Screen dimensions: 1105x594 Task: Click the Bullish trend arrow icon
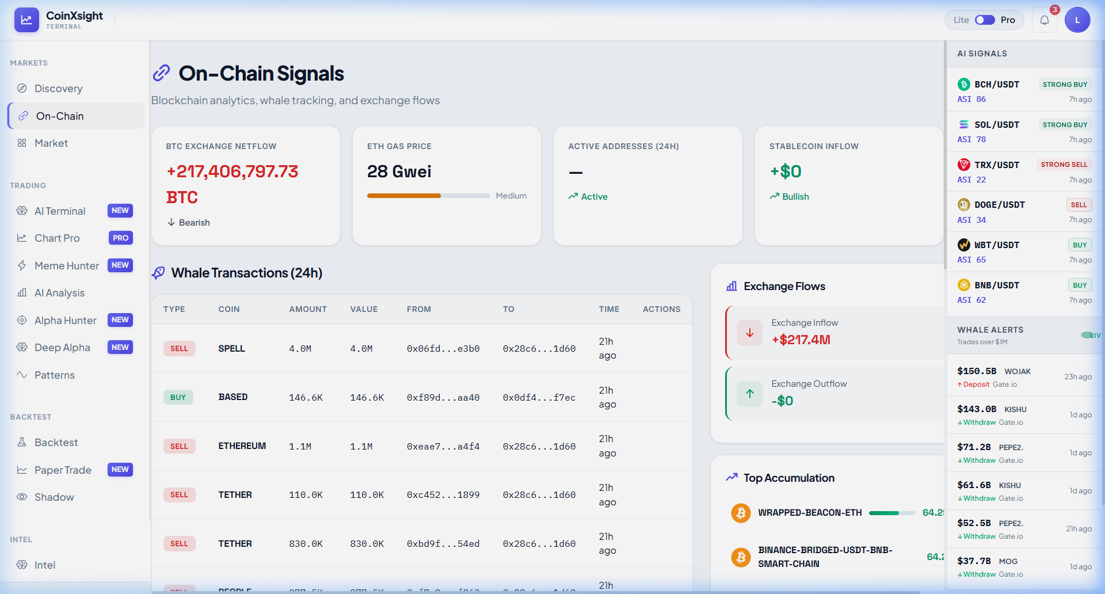(774, 196)
